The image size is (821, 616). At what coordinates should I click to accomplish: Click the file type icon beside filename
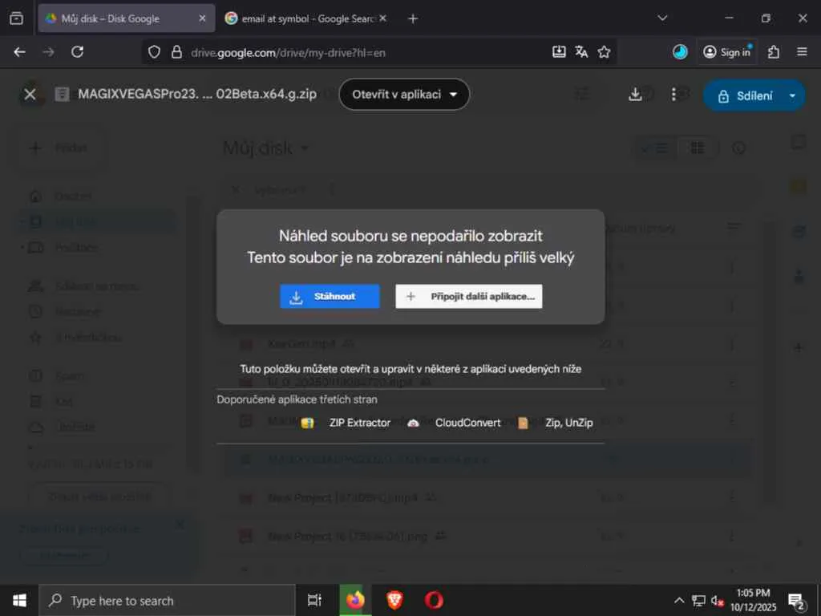pos(63,95)
